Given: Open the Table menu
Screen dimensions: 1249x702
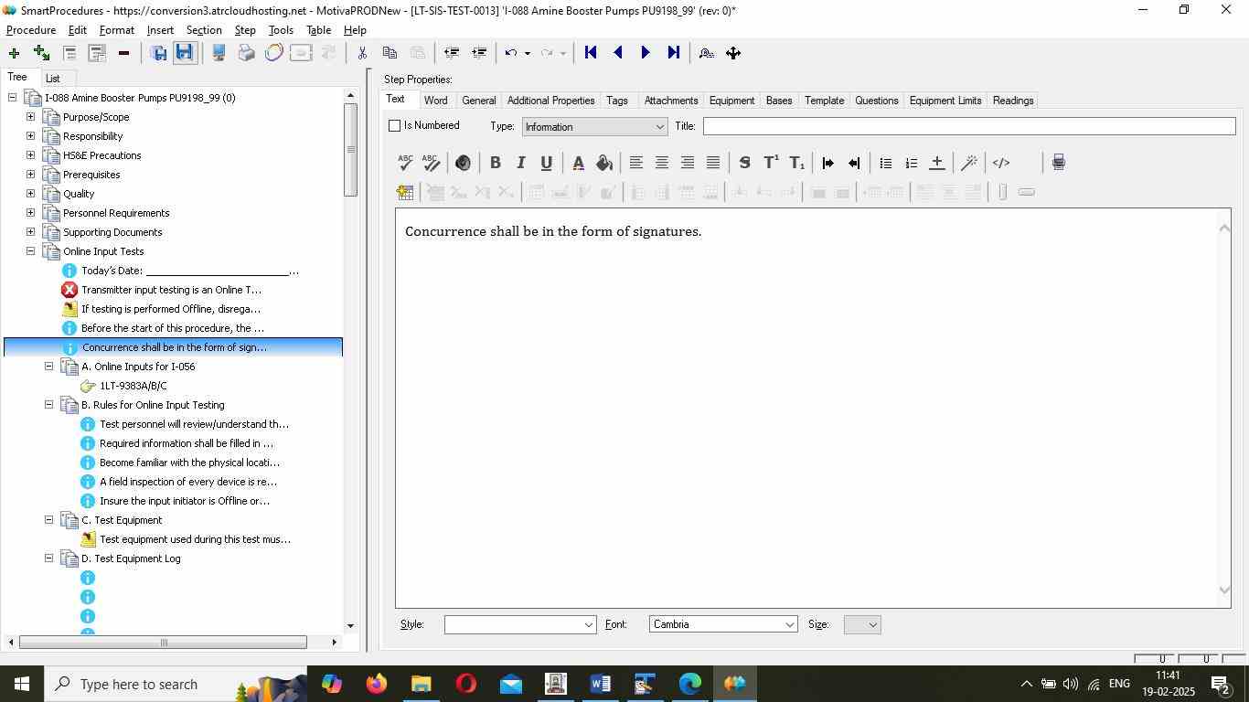Looking at the screenshot, I should pyautogui.click(x=318, y=30).
